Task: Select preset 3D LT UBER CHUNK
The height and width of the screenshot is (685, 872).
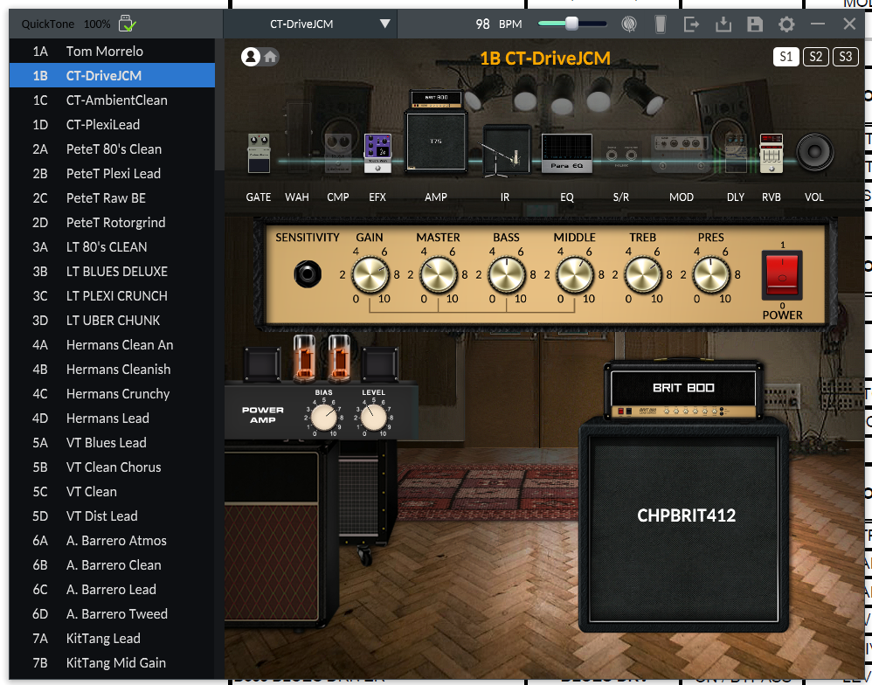Action: click(112, 321)
